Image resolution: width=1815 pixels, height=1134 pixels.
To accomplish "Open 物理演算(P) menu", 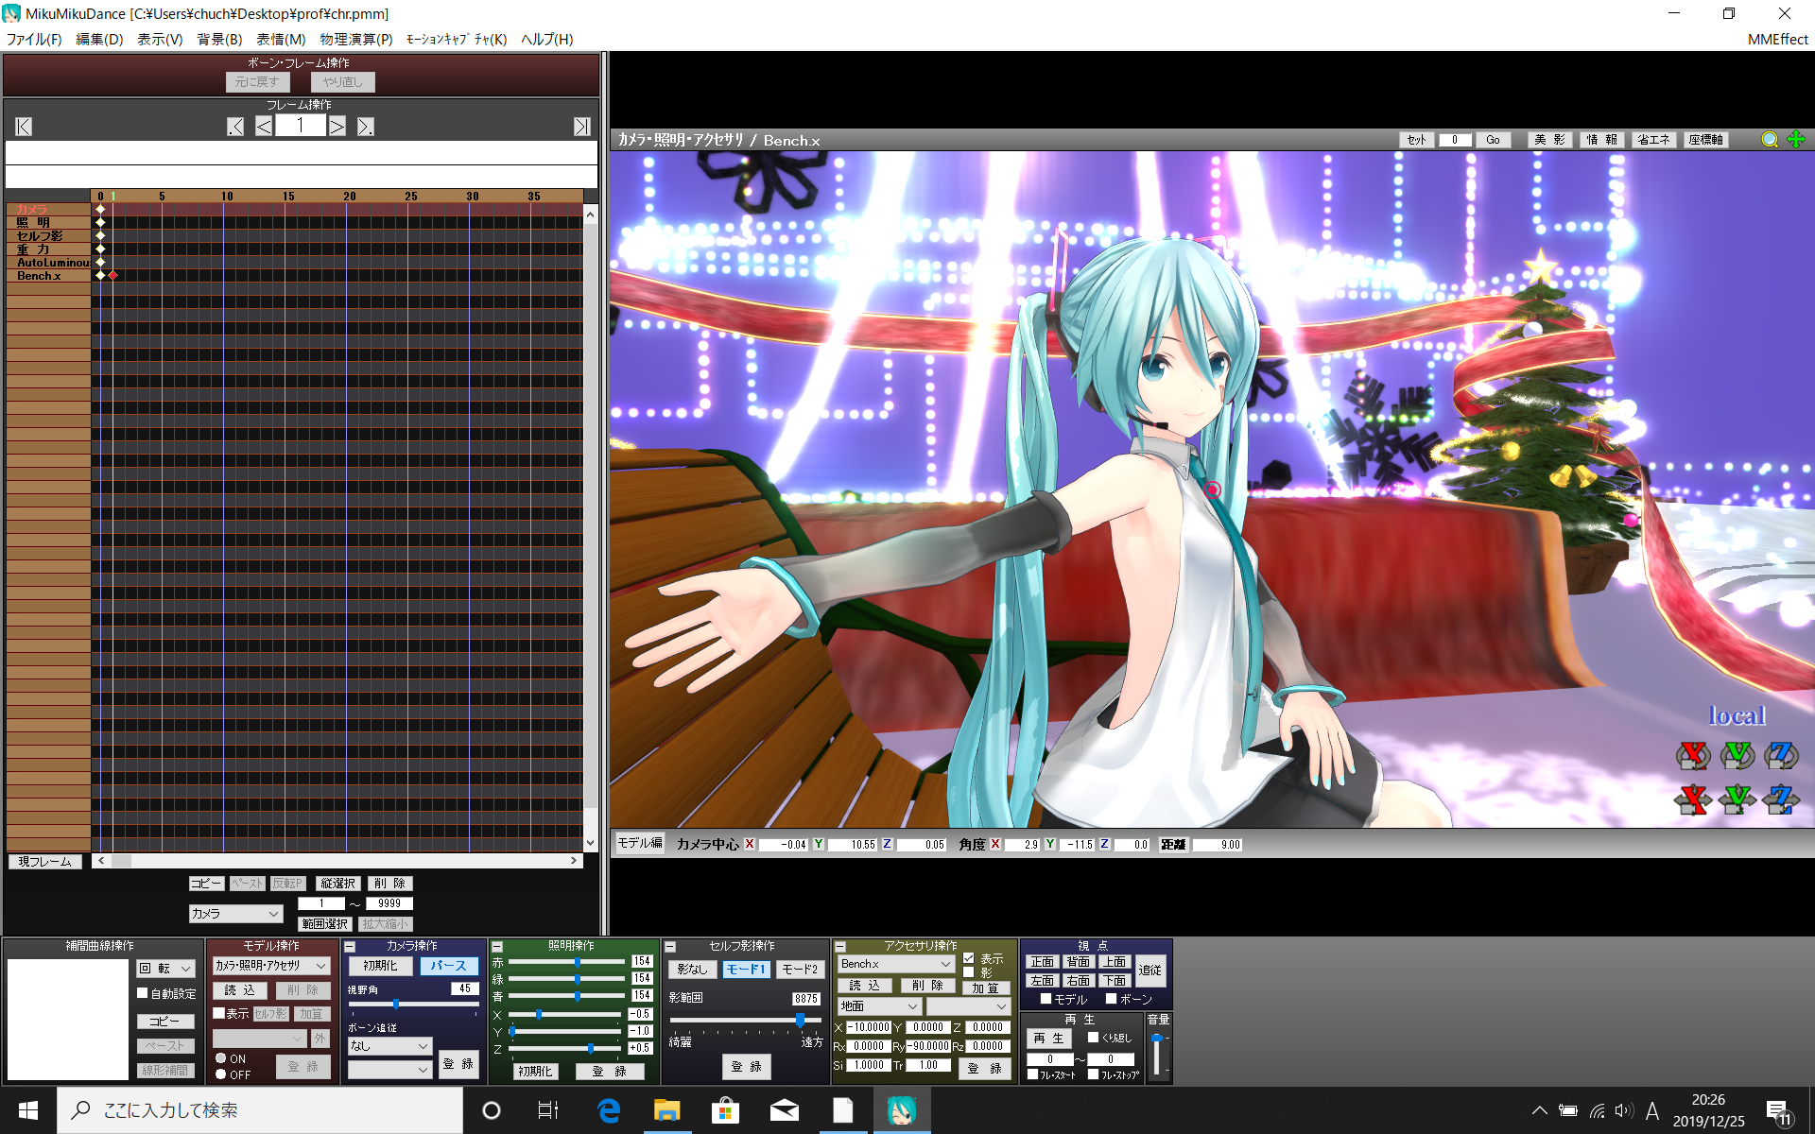I will pos(355,39).
